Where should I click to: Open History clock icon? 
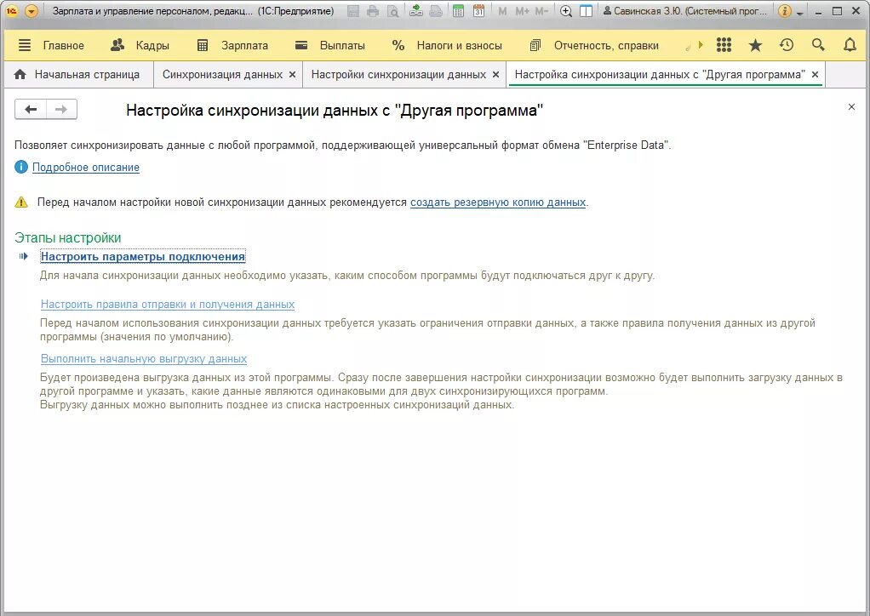click(787, 45)
